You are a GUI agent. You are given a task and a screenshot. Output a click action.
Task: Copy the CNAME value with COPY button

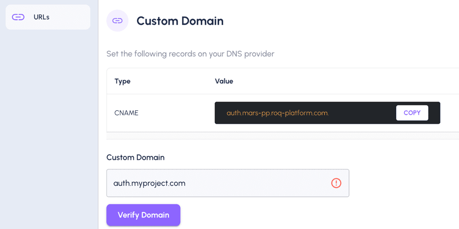[412, 113]
